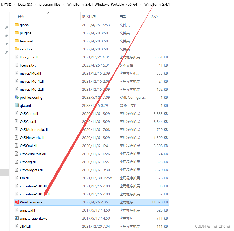Select the file name license.txt
Viewport: 234px width, 231px height.
(x=28, y=65)
